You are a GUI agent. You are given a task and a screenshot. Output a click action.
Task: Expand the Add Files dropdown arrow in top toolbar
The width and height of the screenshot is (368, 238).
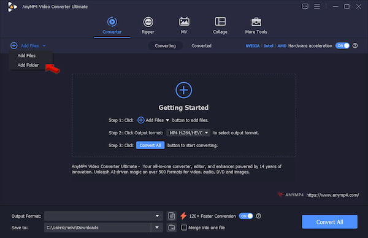pos(44,46)
